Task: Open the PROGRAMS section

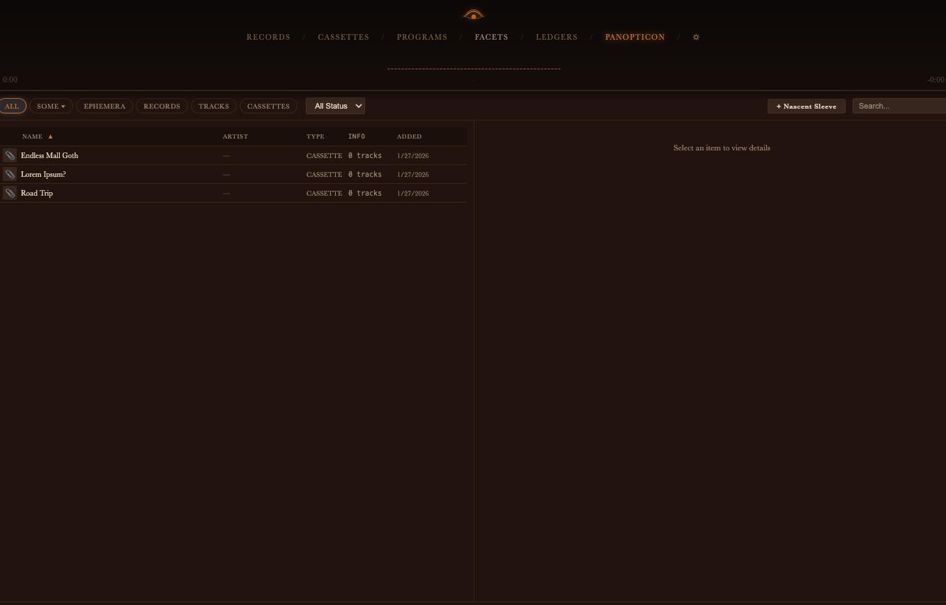Action: pos(422,37)
